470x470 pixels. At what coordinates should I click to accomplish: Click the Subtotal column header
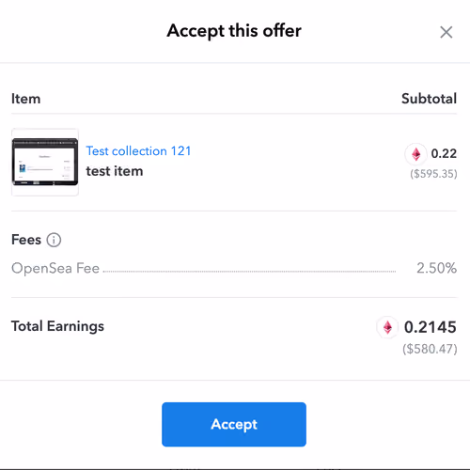coord(429,99)
